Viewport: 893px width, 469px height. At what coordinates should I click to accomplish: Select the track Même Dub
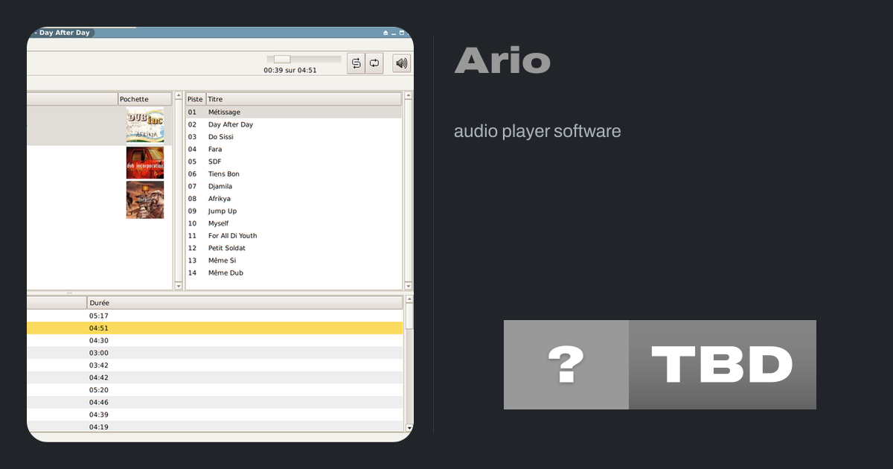coord(225,272)
